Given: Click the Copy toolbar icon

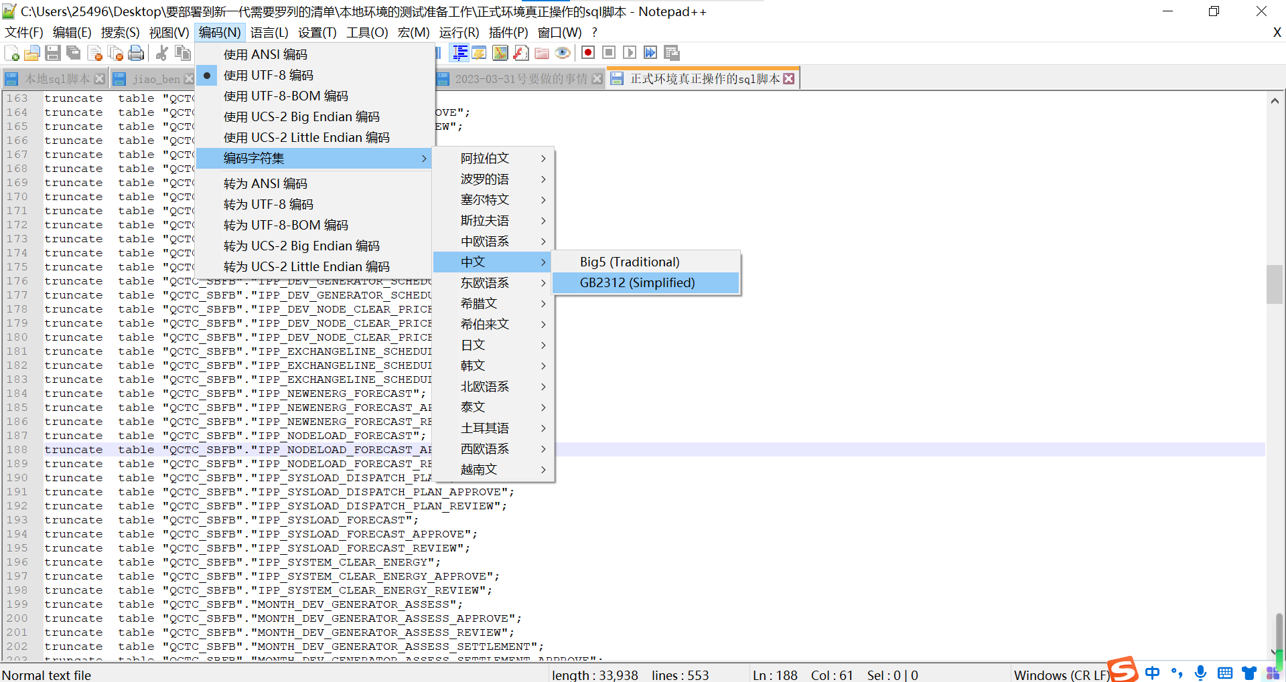Looking at the screenshot, I should pyautogui.click(x=182, y=54).
